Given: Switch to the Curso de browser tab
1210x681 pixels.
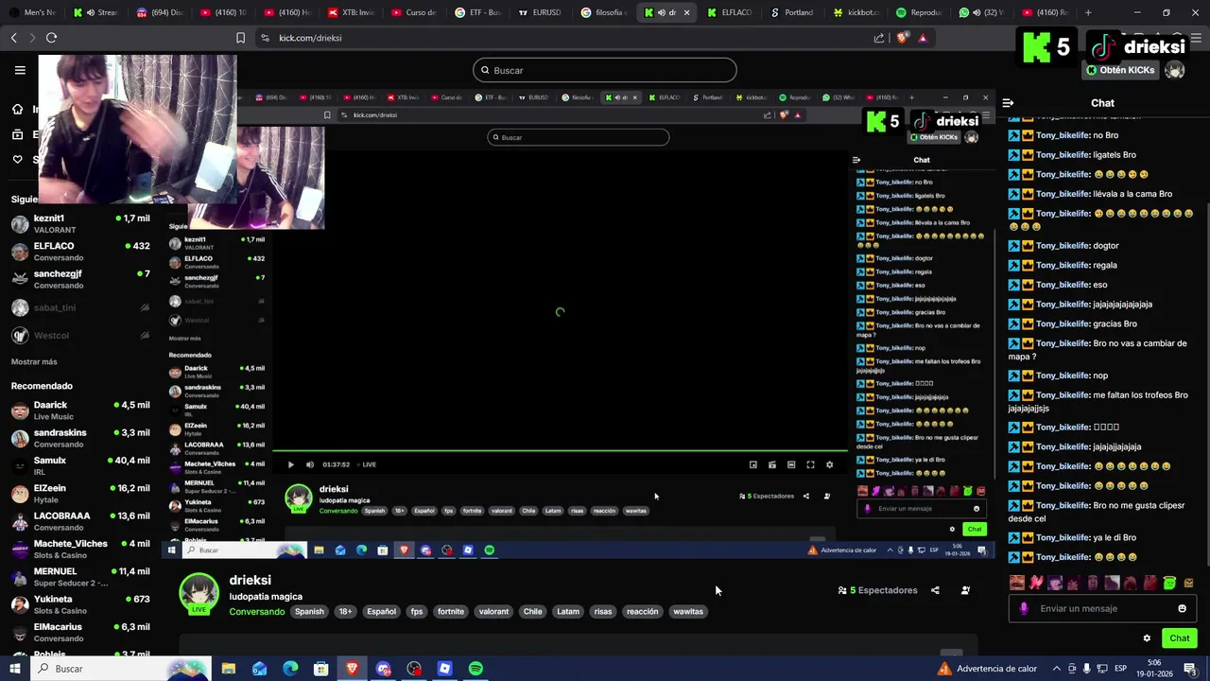Looking at the screenshot, I should (x=413, y=12).
